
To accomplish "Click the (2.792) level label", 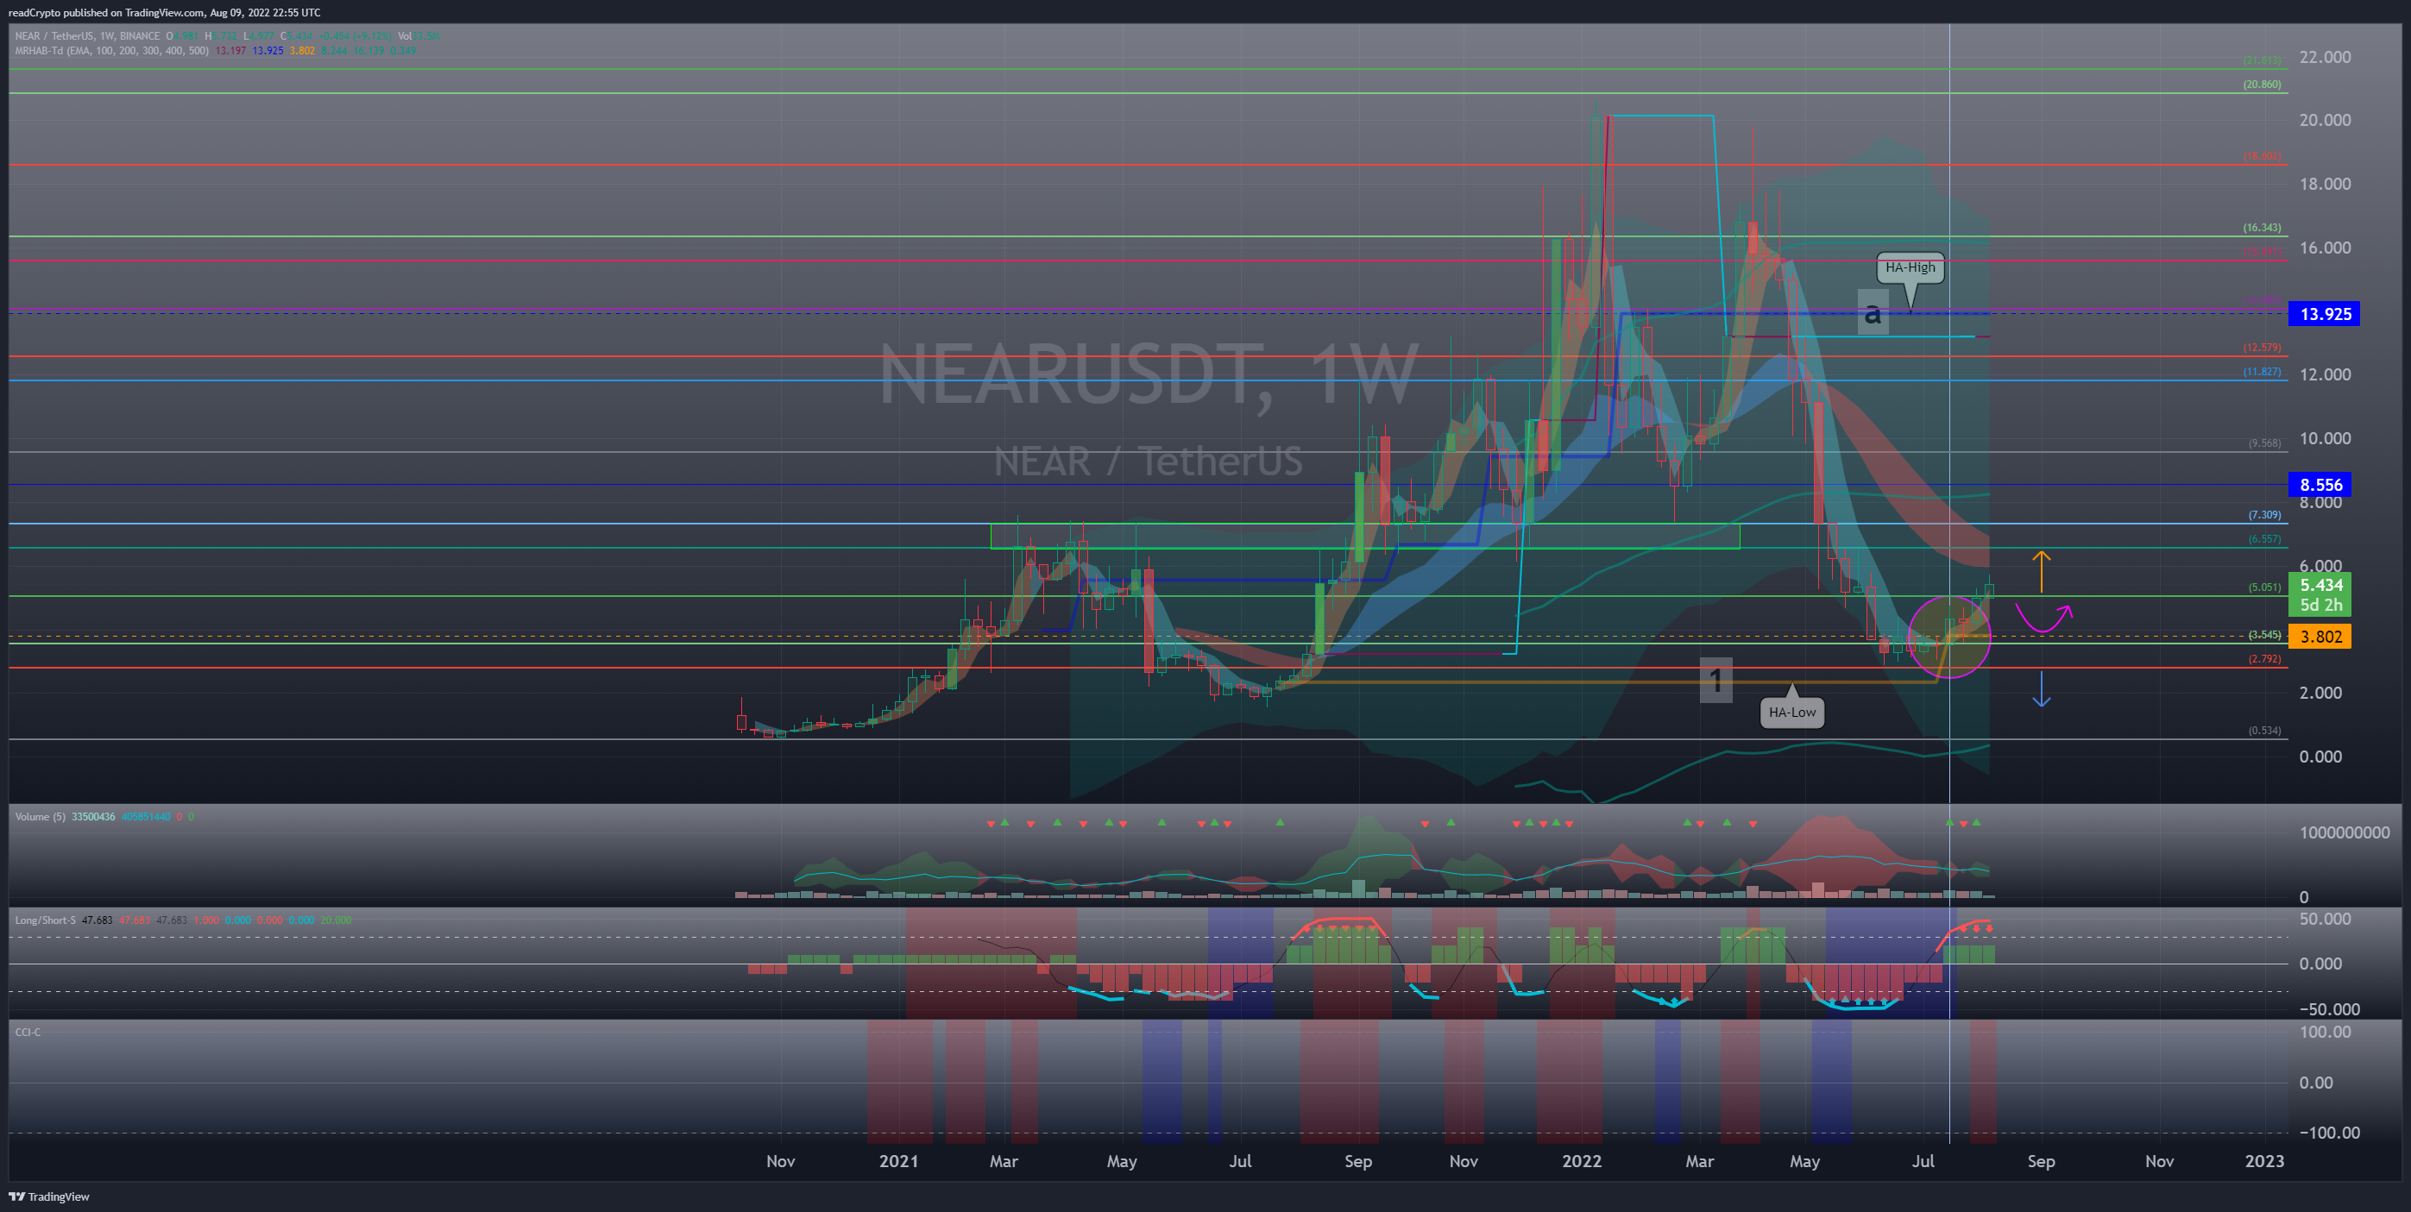I will pos(2264,659).
